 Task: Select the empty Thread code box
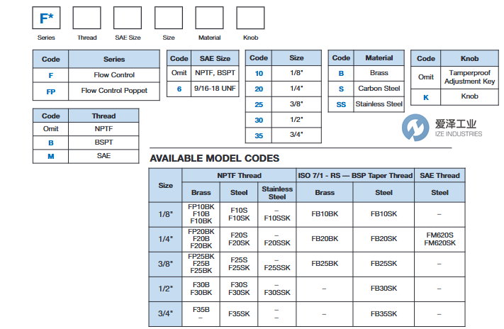pyautogui.click(x=86, y=18)
